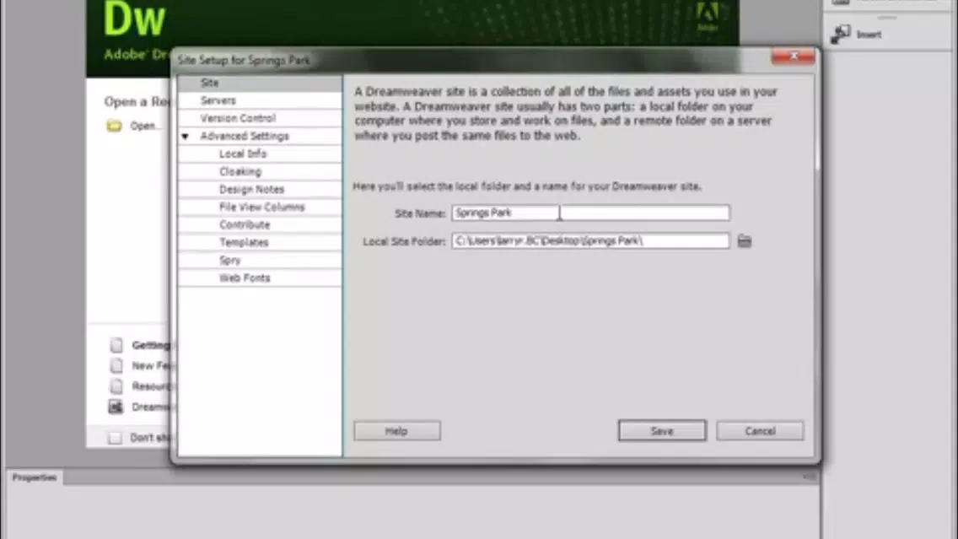Open the Insert panel label
This screenshot has height=539, width=958.
click(x=869, y=35)
